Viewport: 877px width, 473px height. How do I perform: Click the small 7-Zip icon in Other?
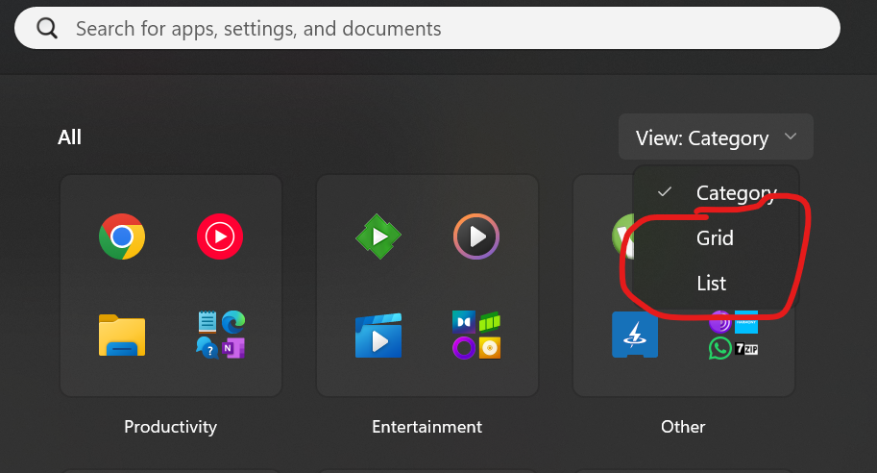(746, 348)
